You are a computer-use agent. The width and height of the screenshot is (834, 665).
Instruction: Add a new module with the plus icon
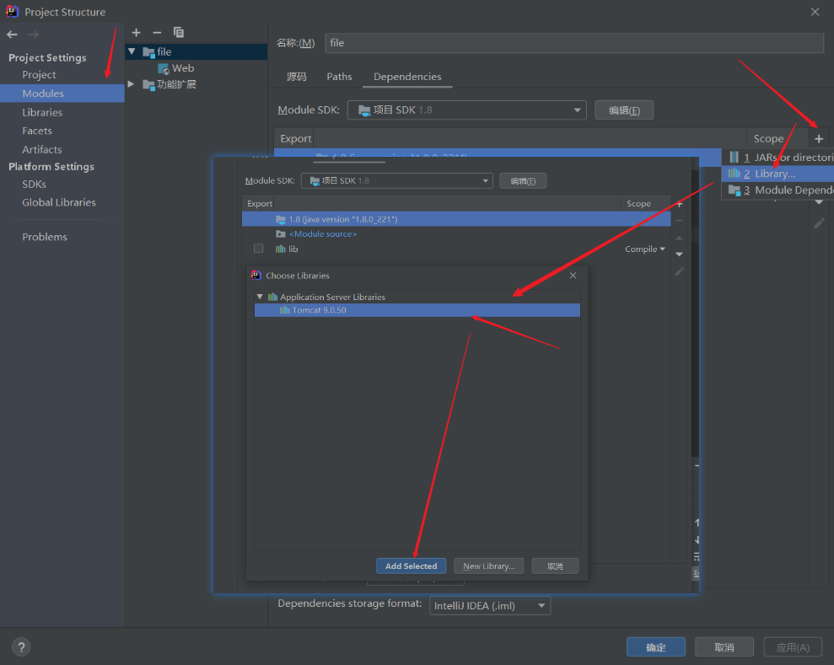coord(136,33)
